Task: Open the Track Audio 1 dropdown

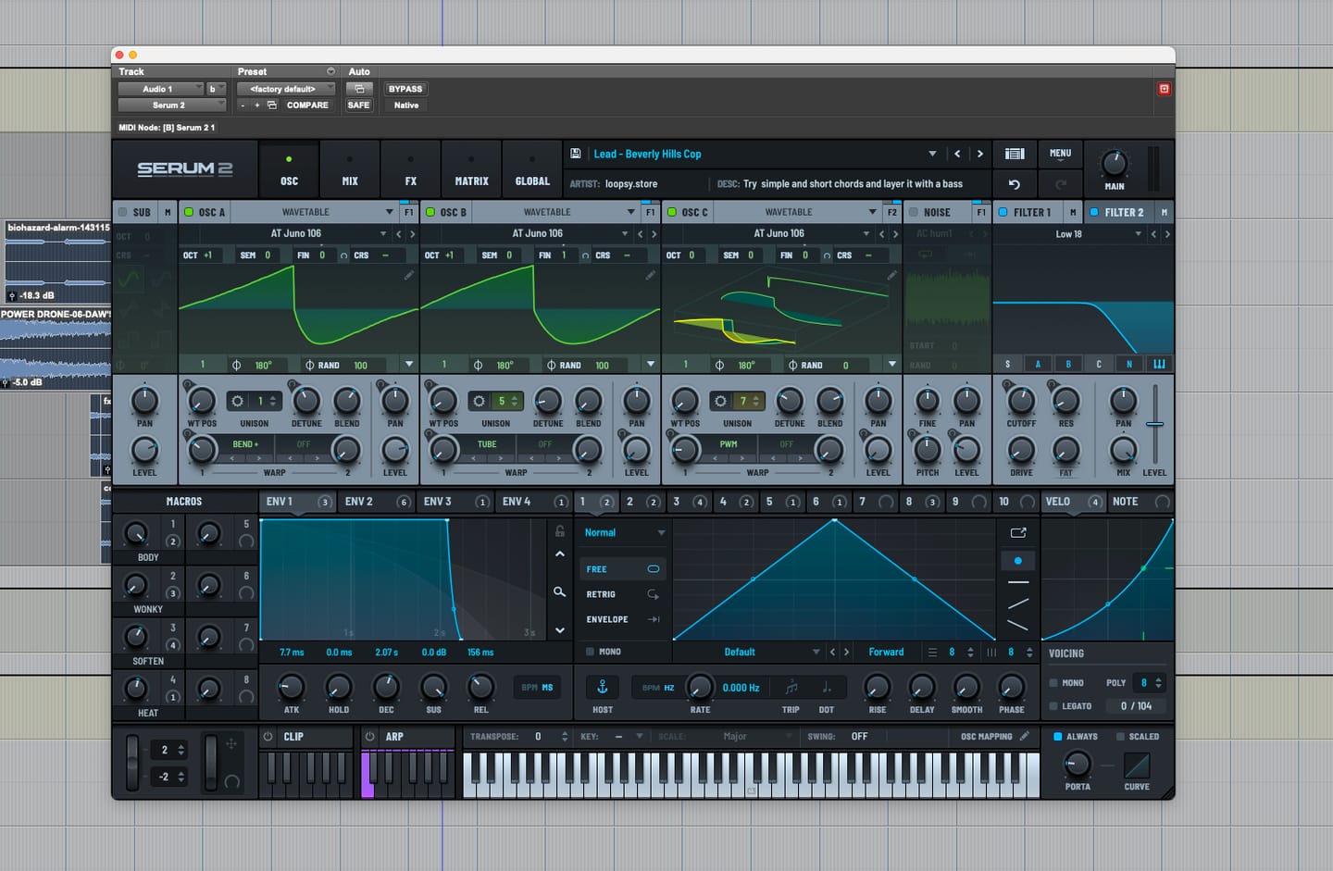Action: [161, 89]
